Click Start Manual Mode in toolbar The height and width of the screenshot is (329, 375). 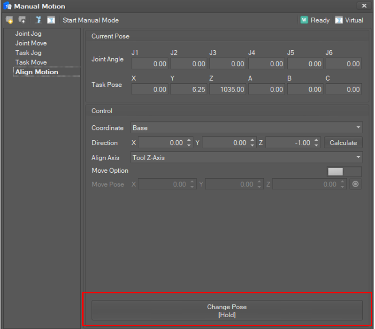pos(91,20)
